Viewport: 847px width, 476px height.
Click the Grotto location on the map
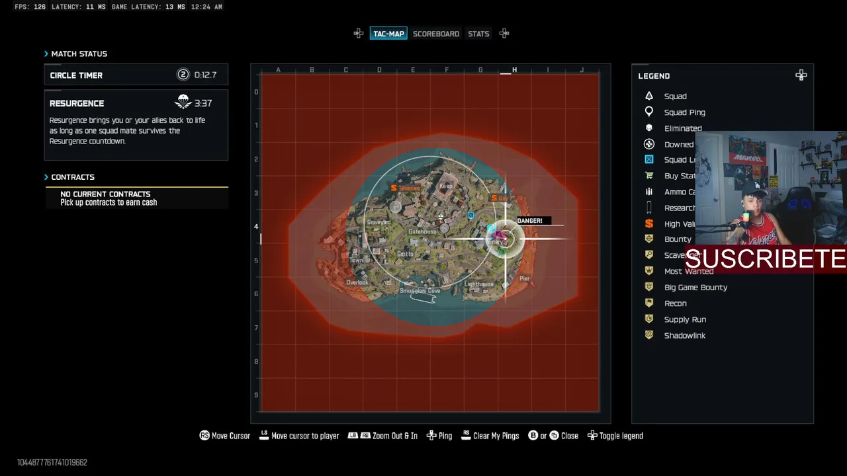(405, 254)
